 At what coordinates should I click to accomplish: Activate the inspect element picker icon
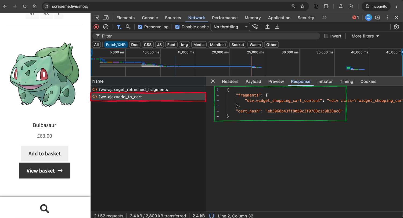point(96,18)
